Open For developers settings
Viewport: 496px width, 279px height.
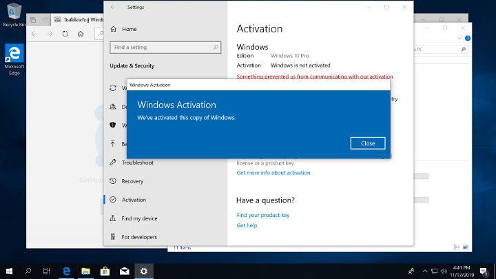tap(139, 237)
